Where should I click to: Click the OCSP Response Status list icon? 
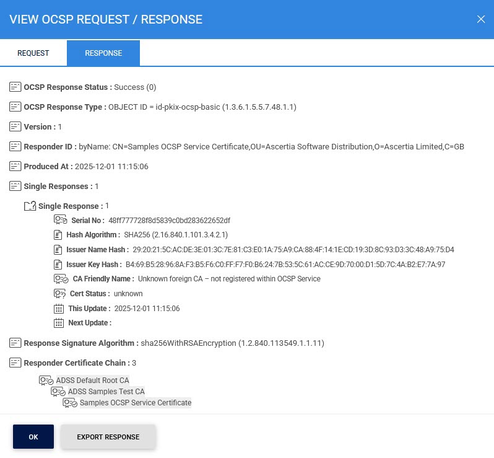[15, 87]
